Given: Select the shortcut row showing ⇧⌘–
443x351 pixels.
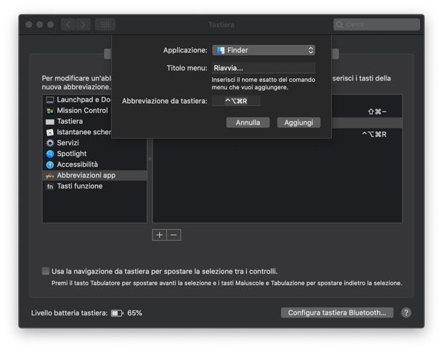Looking at the screenshot, I should (367, 112).
